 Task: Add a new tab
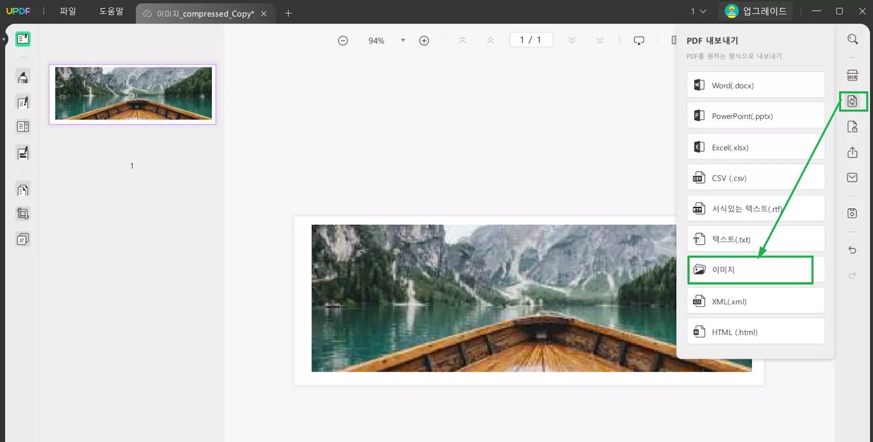[289, 13]
